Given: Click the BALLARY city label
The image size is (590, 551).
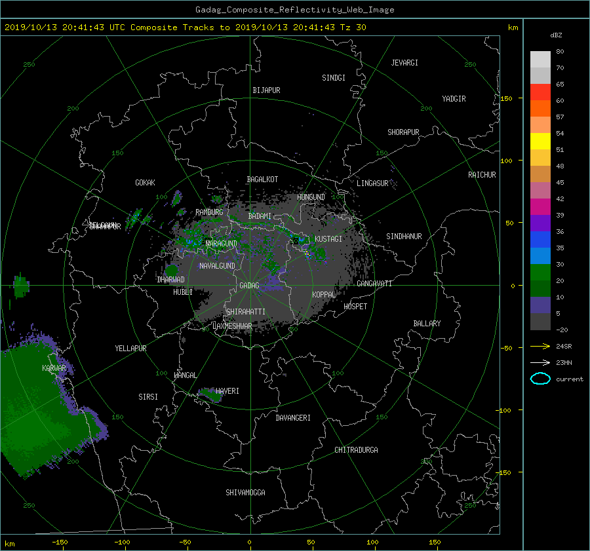Looking at the screenshot, I should 427,324.
